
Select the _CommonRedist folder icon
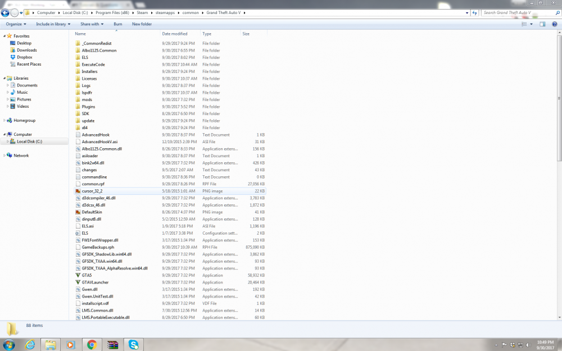pyautogui.click(x=78, y=43)
